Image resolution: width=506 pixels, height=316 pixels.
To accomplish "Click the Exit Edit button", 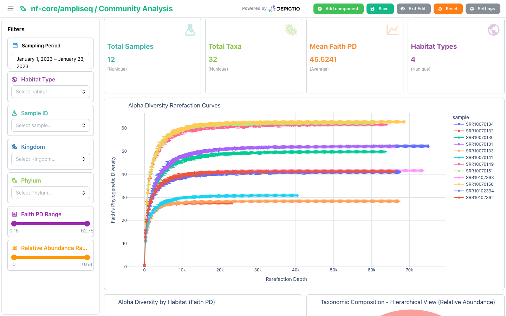I will pyautogui.click(x=414, y=9).
